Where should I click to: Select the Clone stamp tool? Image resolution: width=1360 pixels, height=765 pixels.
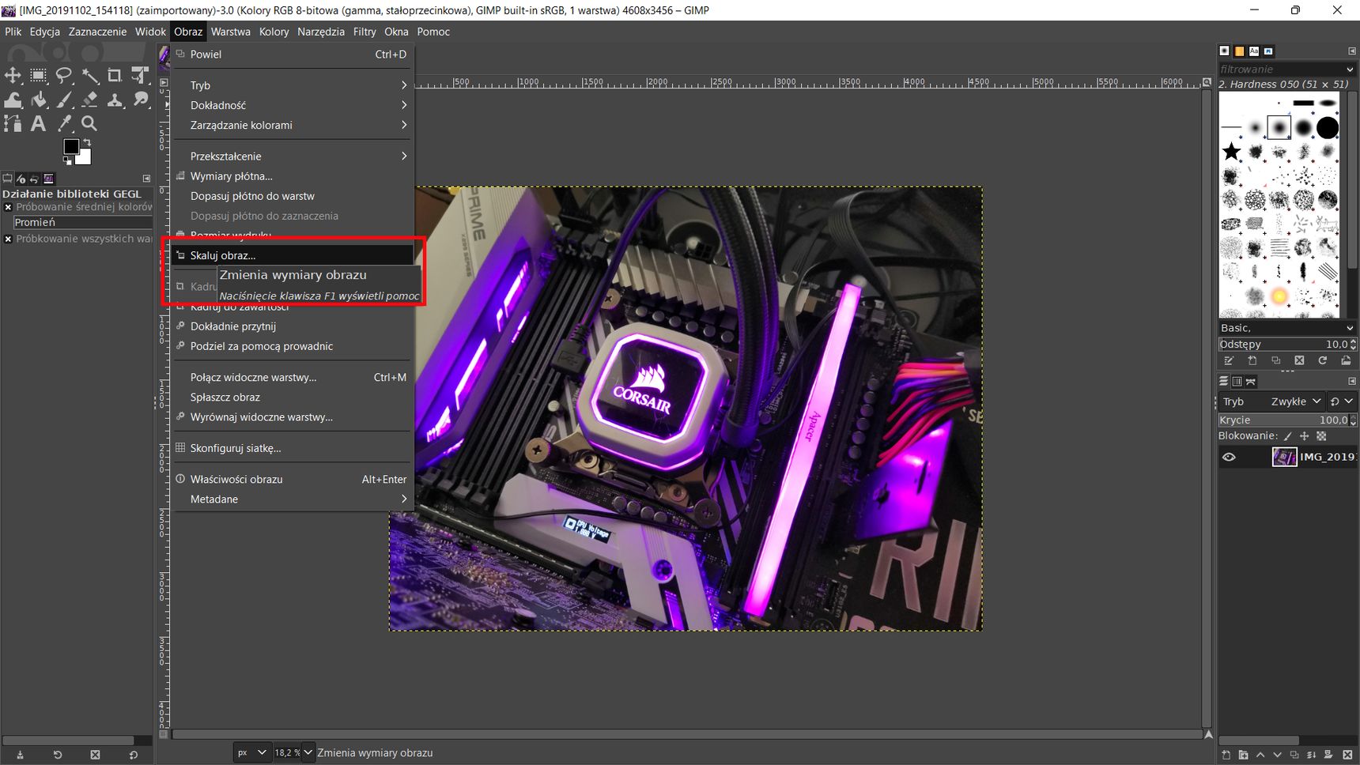coord(115,100)
